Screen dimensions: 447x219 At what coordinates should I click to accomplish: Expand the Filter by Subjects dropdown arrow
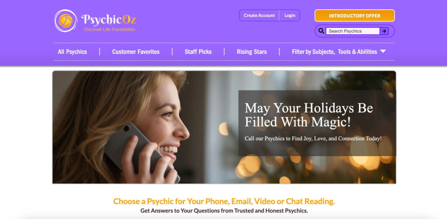pyautogui.click(x=383, y=52)
